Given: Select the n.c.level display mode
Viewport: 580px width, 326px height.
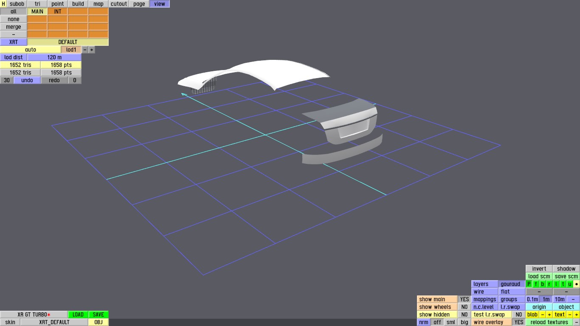Looking at the screenshot, I should click(x=485, y=307).
